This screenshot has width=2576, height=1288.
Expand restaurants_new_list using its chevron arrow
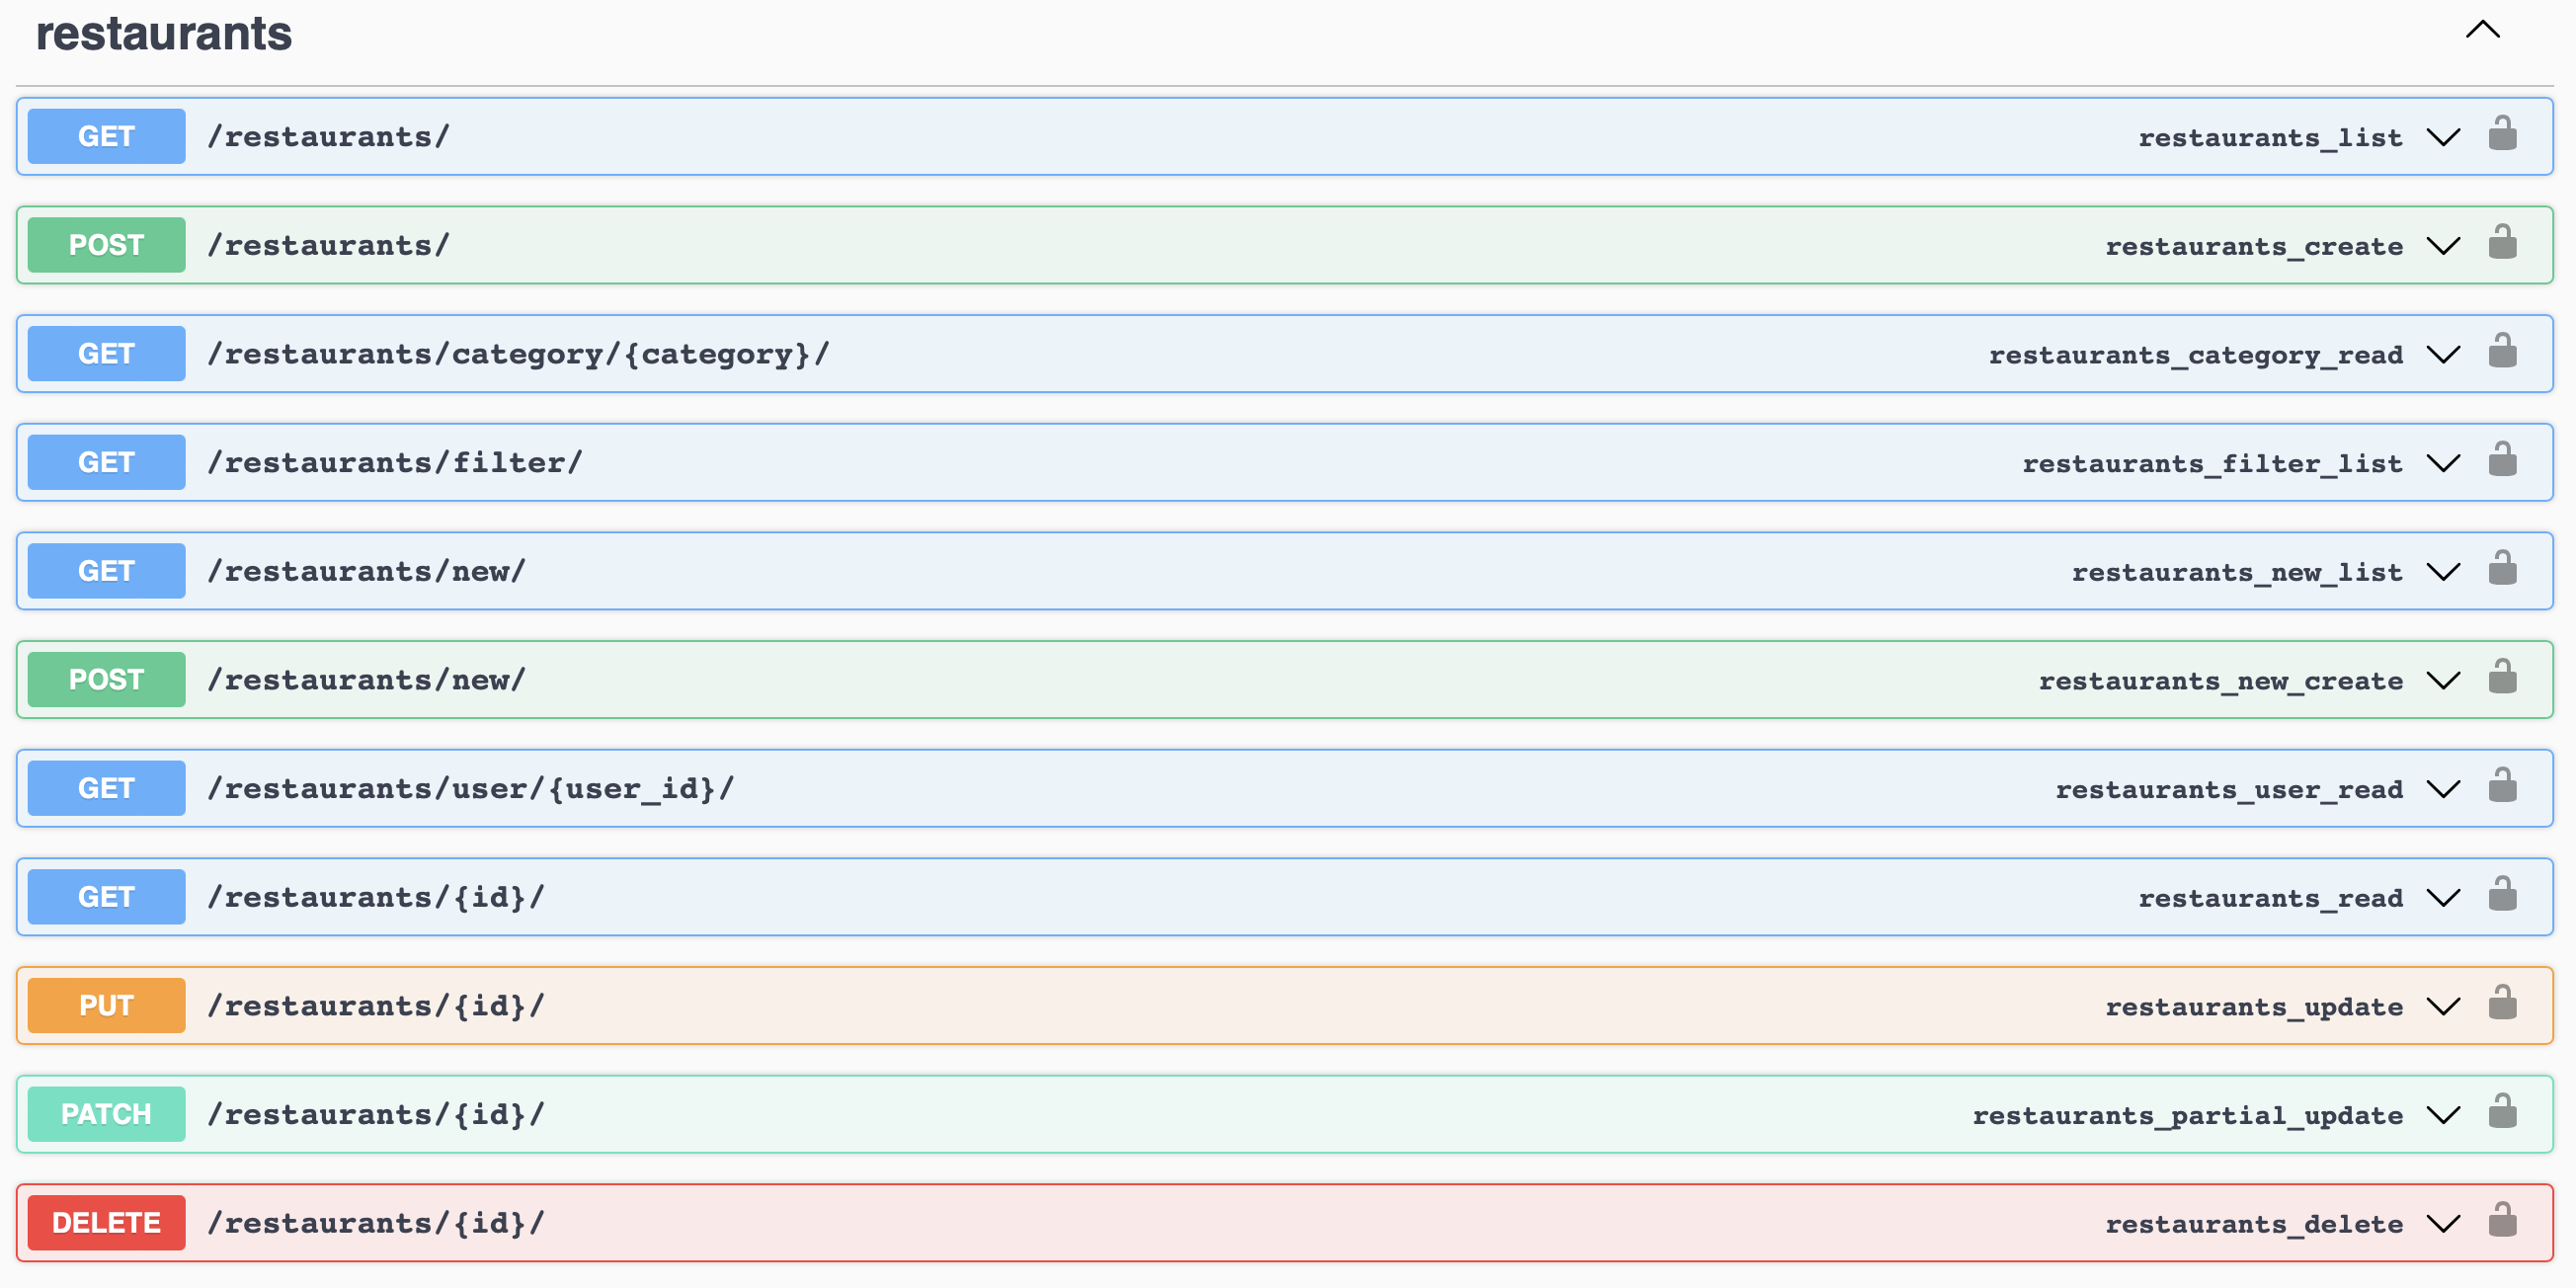[2443, 571]
